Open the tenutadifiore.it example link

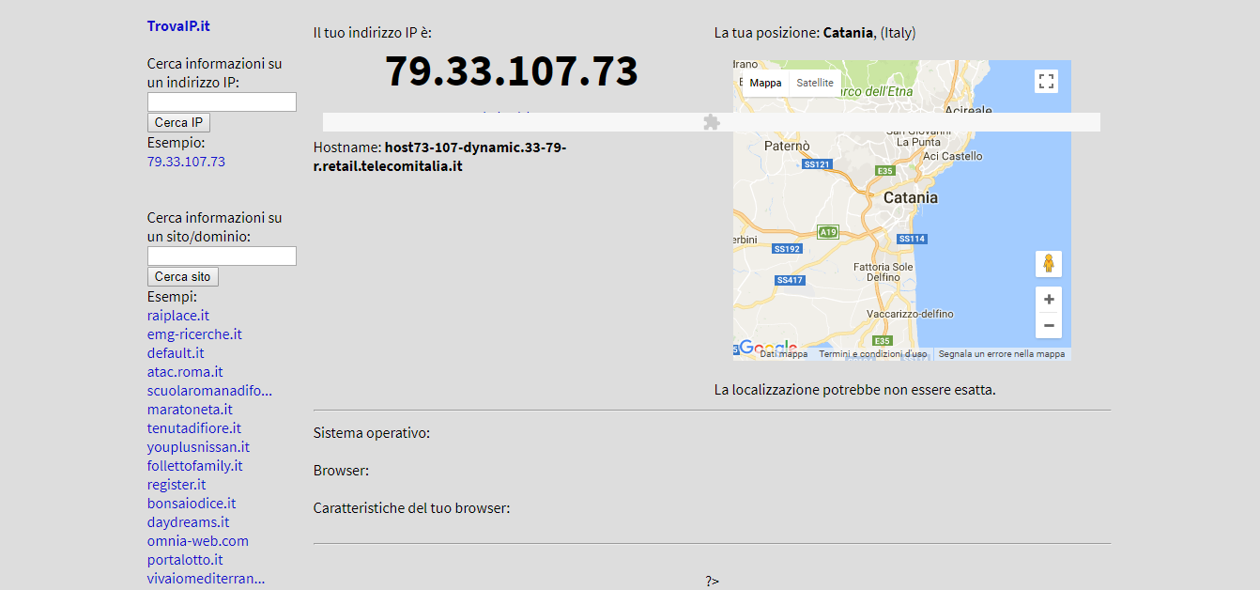194,428
